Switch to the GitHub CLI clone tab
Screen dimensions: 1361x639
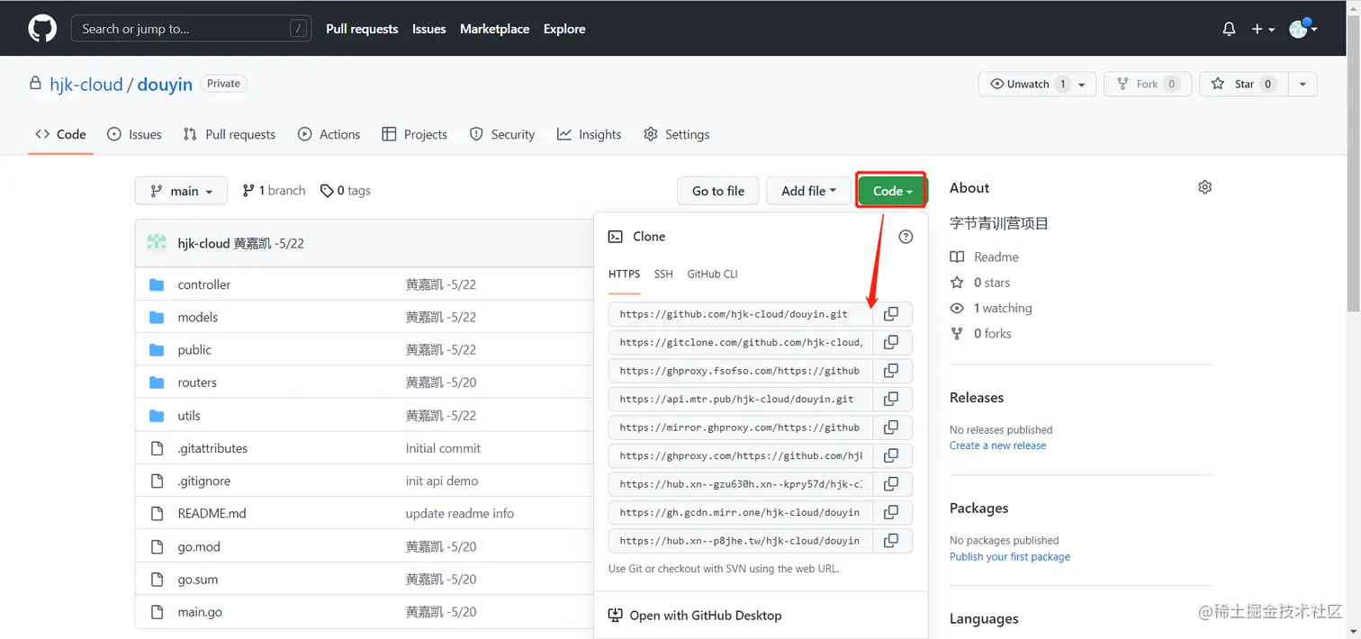[x=713, y=274]
